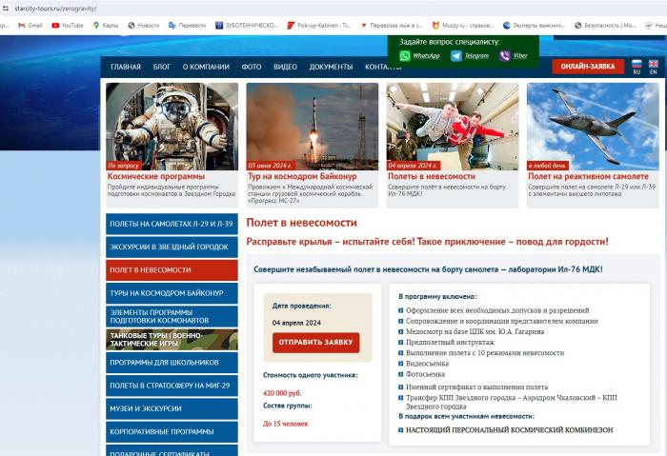Click 'Предполетный инструктаж' list entry

click(x=450, y=342)
